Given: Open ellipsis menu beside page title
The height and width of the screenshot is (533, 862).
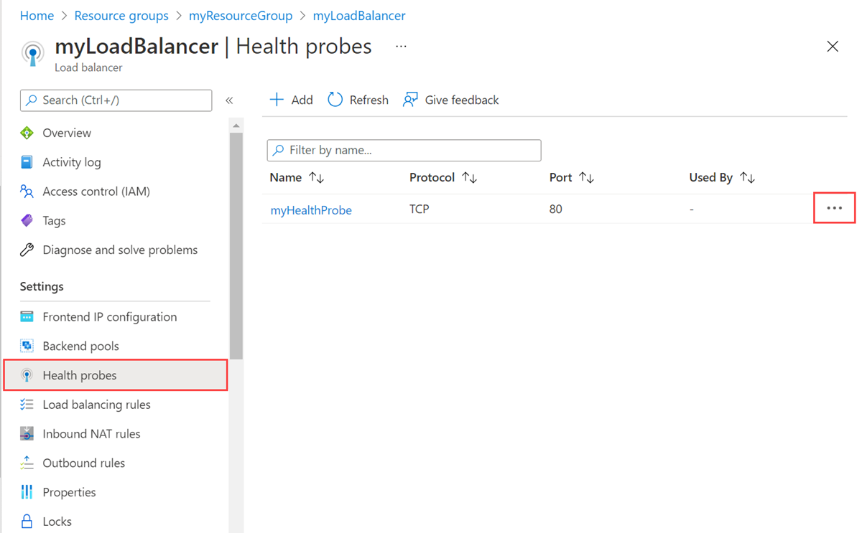Looking at the screenshot, I should tap(401, 47).
